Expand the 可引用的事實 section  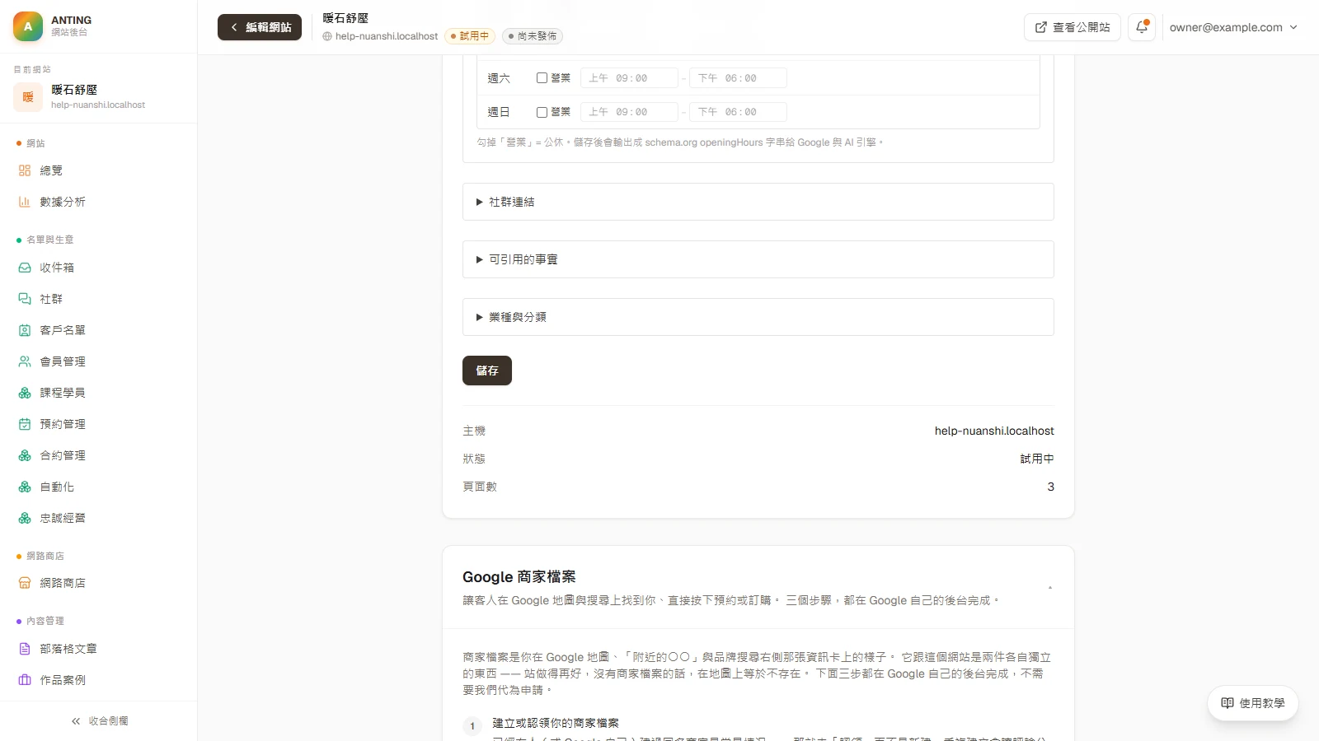(x=758, y=259)
